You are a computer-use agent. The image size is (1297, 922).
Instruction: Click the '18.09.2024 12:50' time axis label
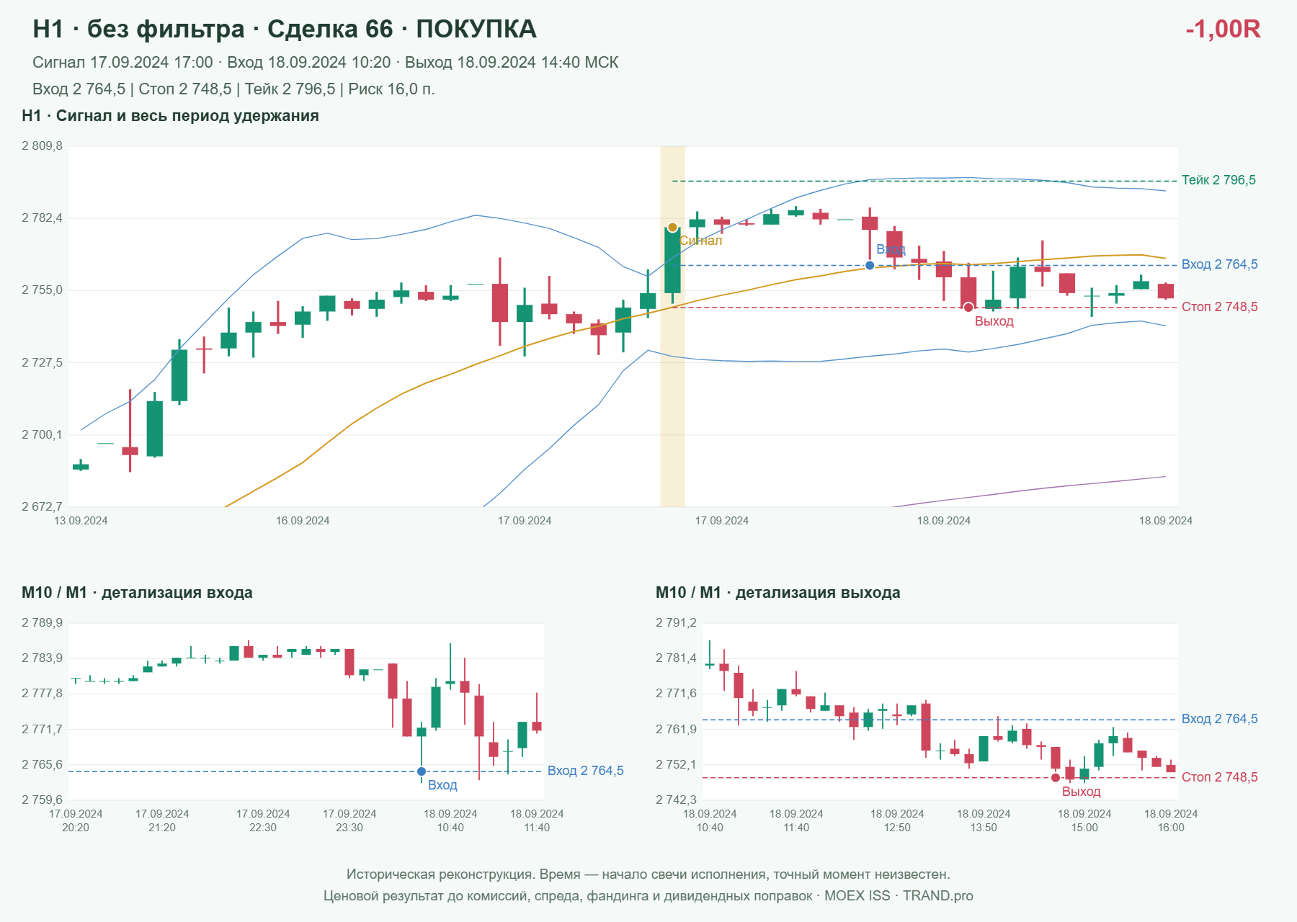pyautogui.click(x=897, y=820)
